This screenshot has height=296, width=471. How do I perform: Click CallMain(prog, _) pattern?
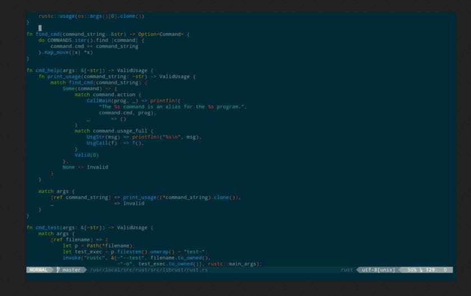point(113,101)
